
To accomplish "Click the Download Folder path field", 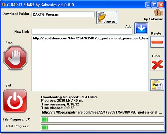I will pos(63,15).
